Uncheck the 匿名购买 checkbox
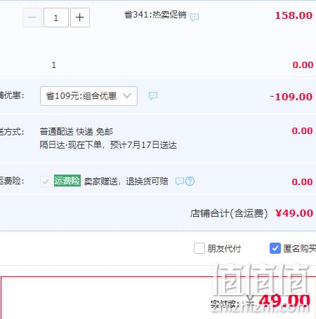This screenshot has width=316, height=319. point(275,248)
